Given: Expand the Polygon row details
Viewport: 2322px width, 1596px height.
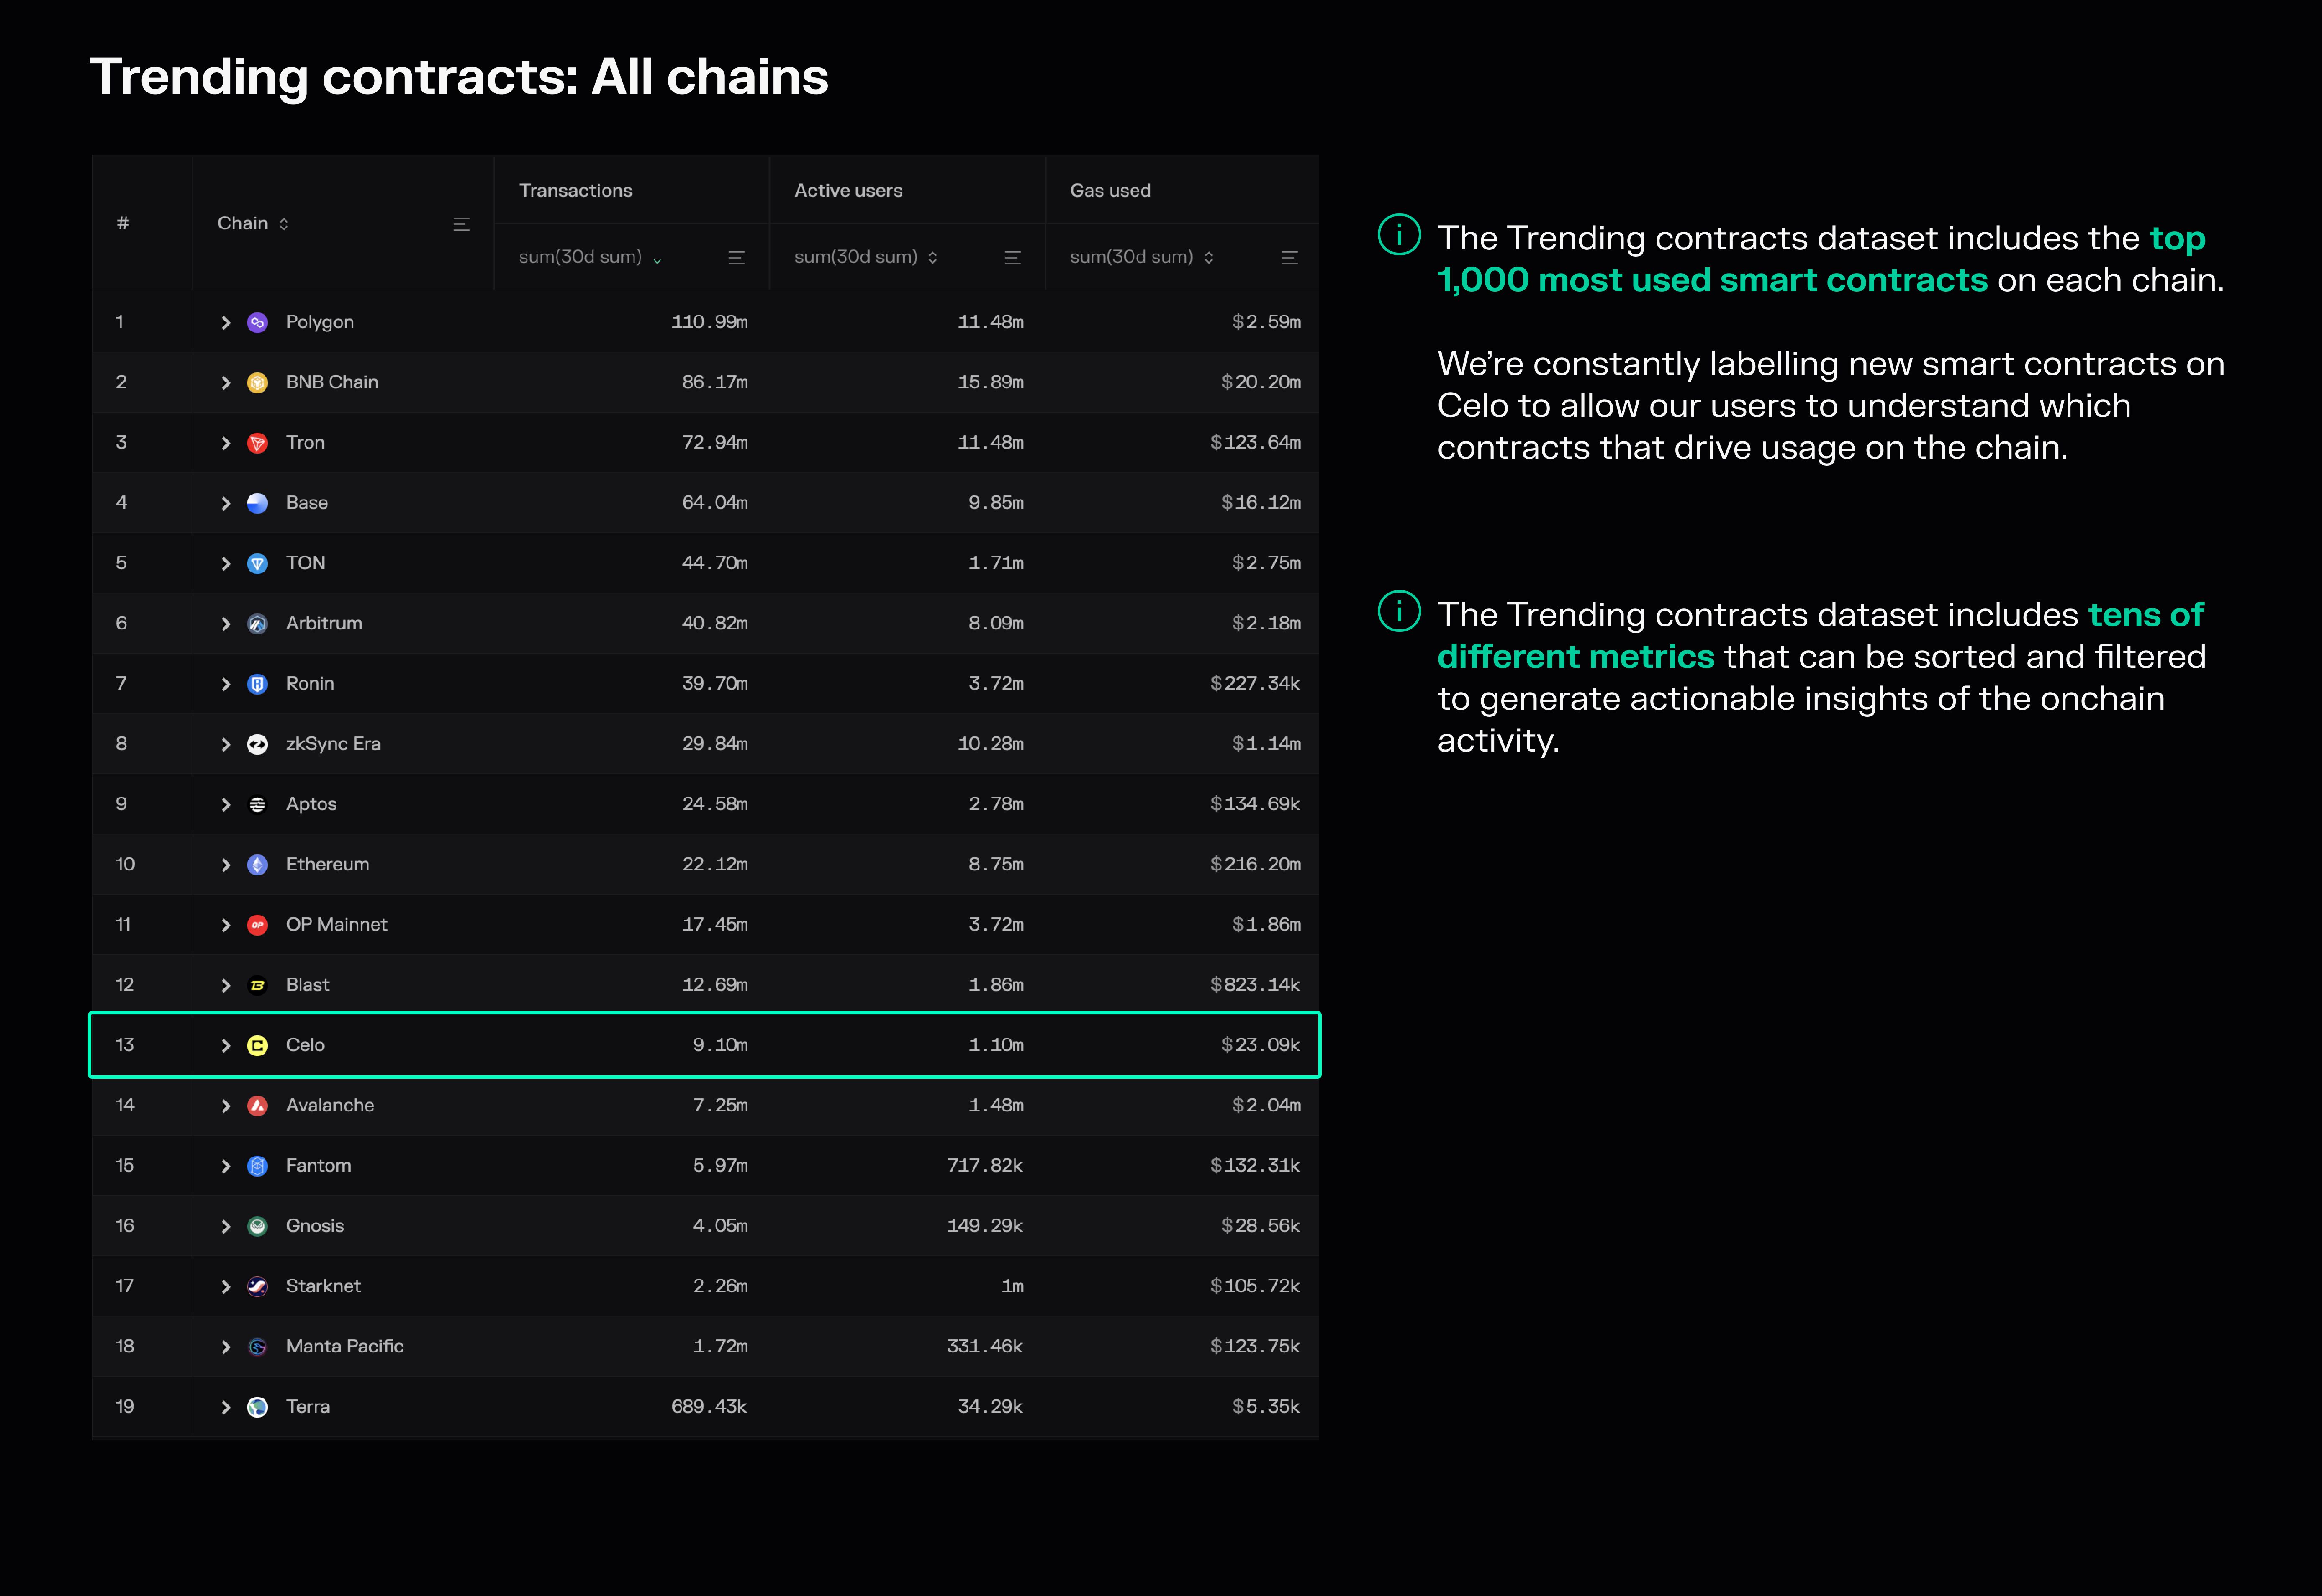Looking at the screenshot, I should tap(226, 322).
